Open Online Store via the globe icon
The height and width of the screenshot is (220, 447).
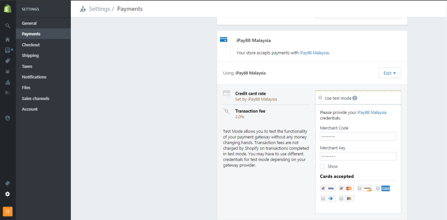pyautogui.click(x=8, y=118)
